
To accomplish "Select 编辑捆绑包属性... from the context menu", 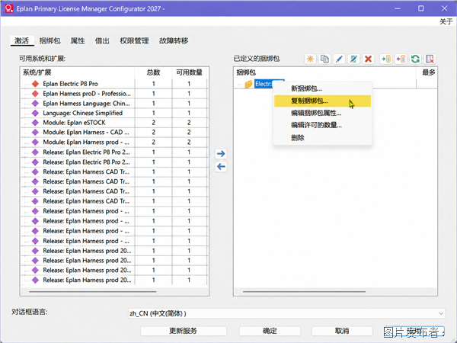I will coord(322,113).
